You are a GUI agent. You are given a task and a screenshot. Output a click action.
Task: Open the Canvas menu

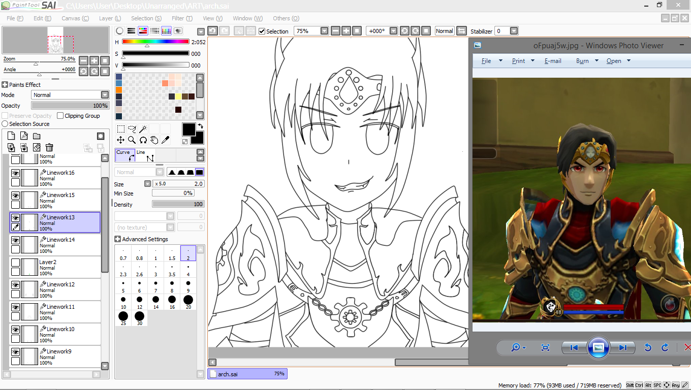75,18
